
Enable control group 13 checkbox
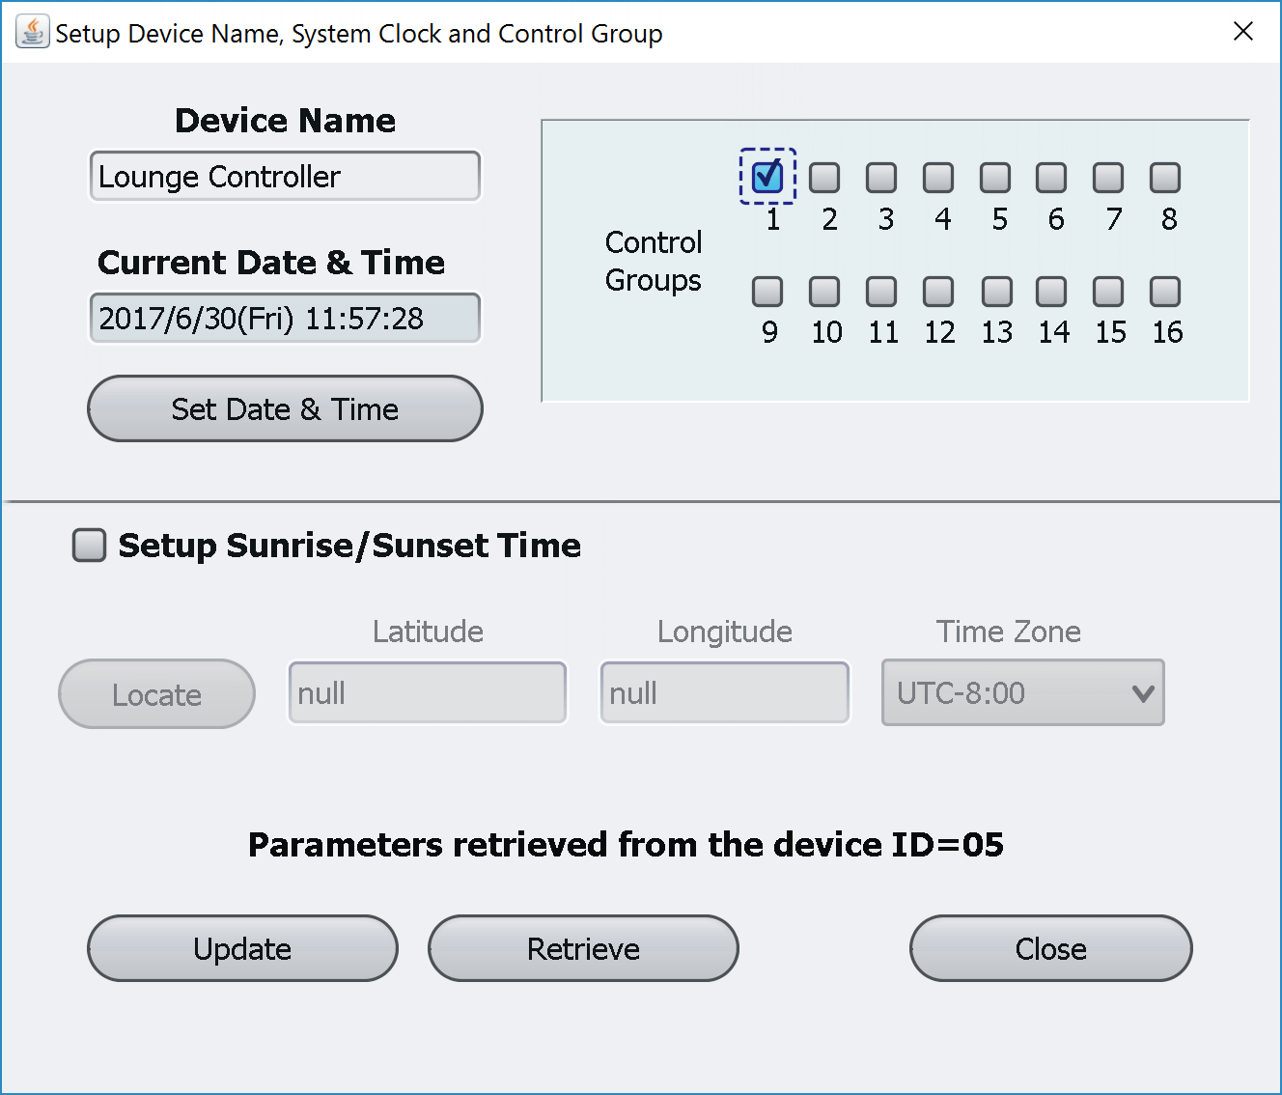point(997,292)
